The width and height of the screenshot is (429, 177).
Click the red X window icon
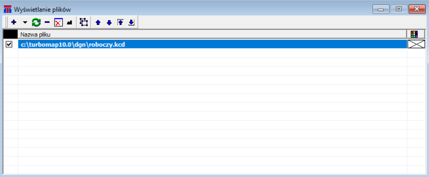click(58, 22)
